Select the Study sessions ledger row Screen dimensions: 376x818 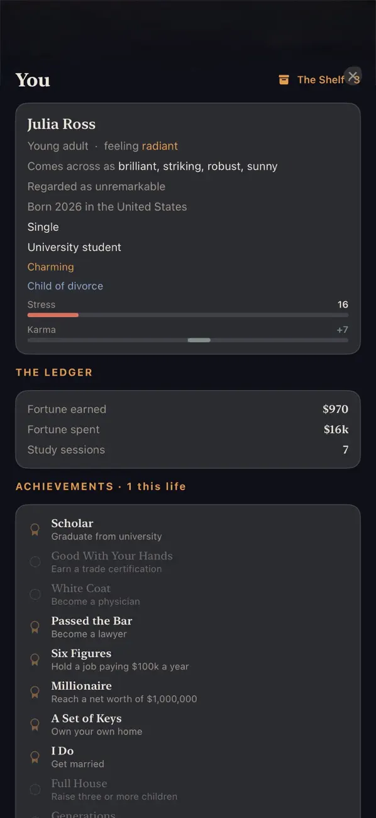click(187, 450)
